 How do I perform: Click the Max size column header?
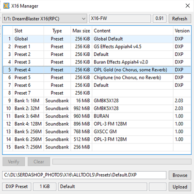pyautogui.click(x=81, y=31)
